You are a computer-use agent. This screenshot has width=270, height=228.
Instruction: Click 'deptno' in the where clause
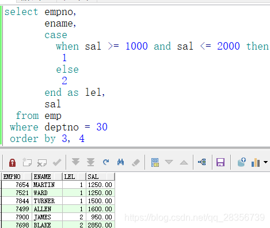coord(62,127)
